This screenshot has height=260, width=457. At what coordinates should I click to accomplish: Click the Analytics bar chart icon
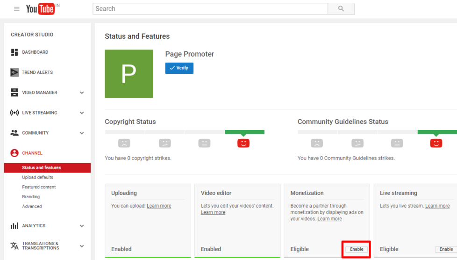pos(14,225)
